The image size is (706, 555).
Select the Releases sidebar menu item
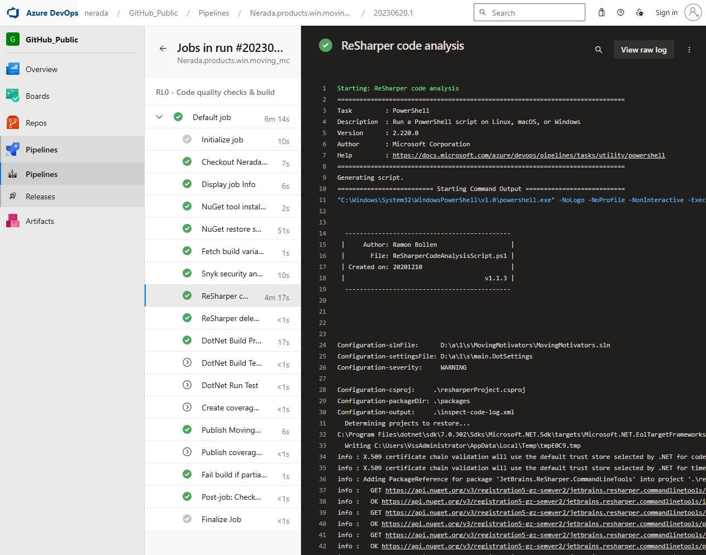coord(40,197)
